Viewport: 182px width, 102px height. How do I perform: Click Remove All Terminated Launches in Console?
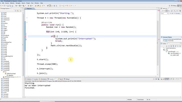[158, 79]
